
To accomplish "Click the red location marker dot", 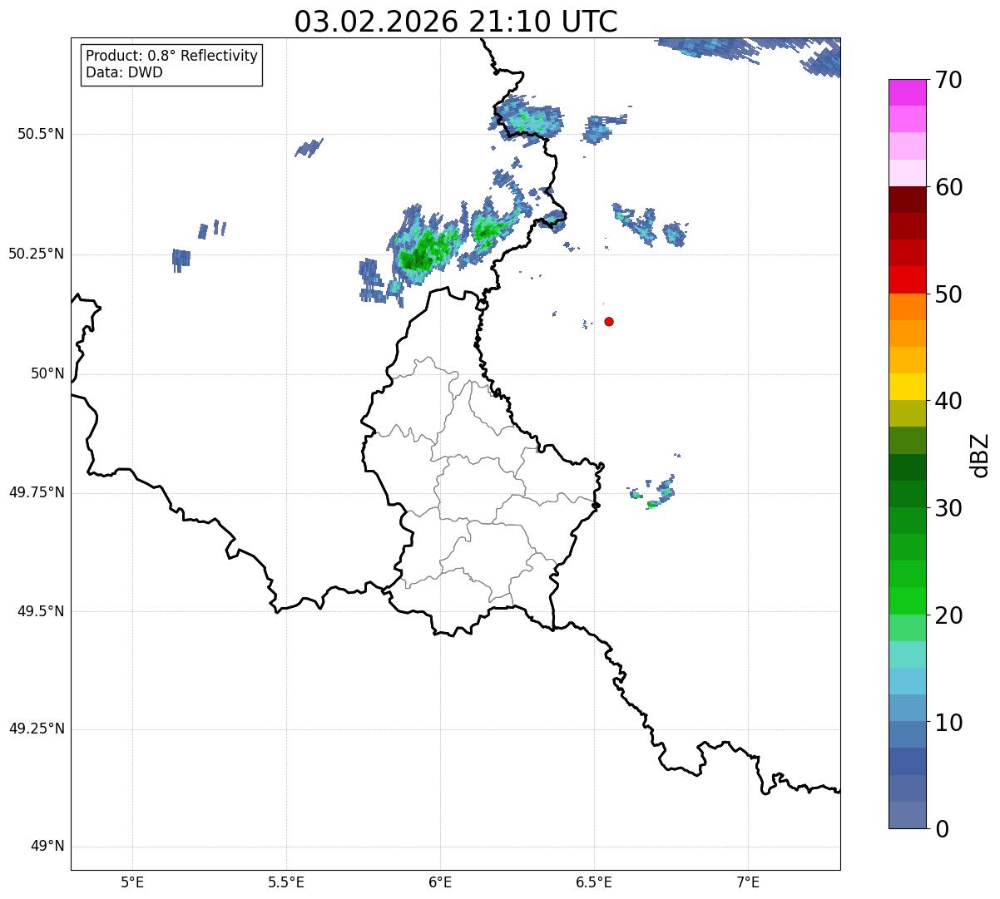I will pos(609,321).
